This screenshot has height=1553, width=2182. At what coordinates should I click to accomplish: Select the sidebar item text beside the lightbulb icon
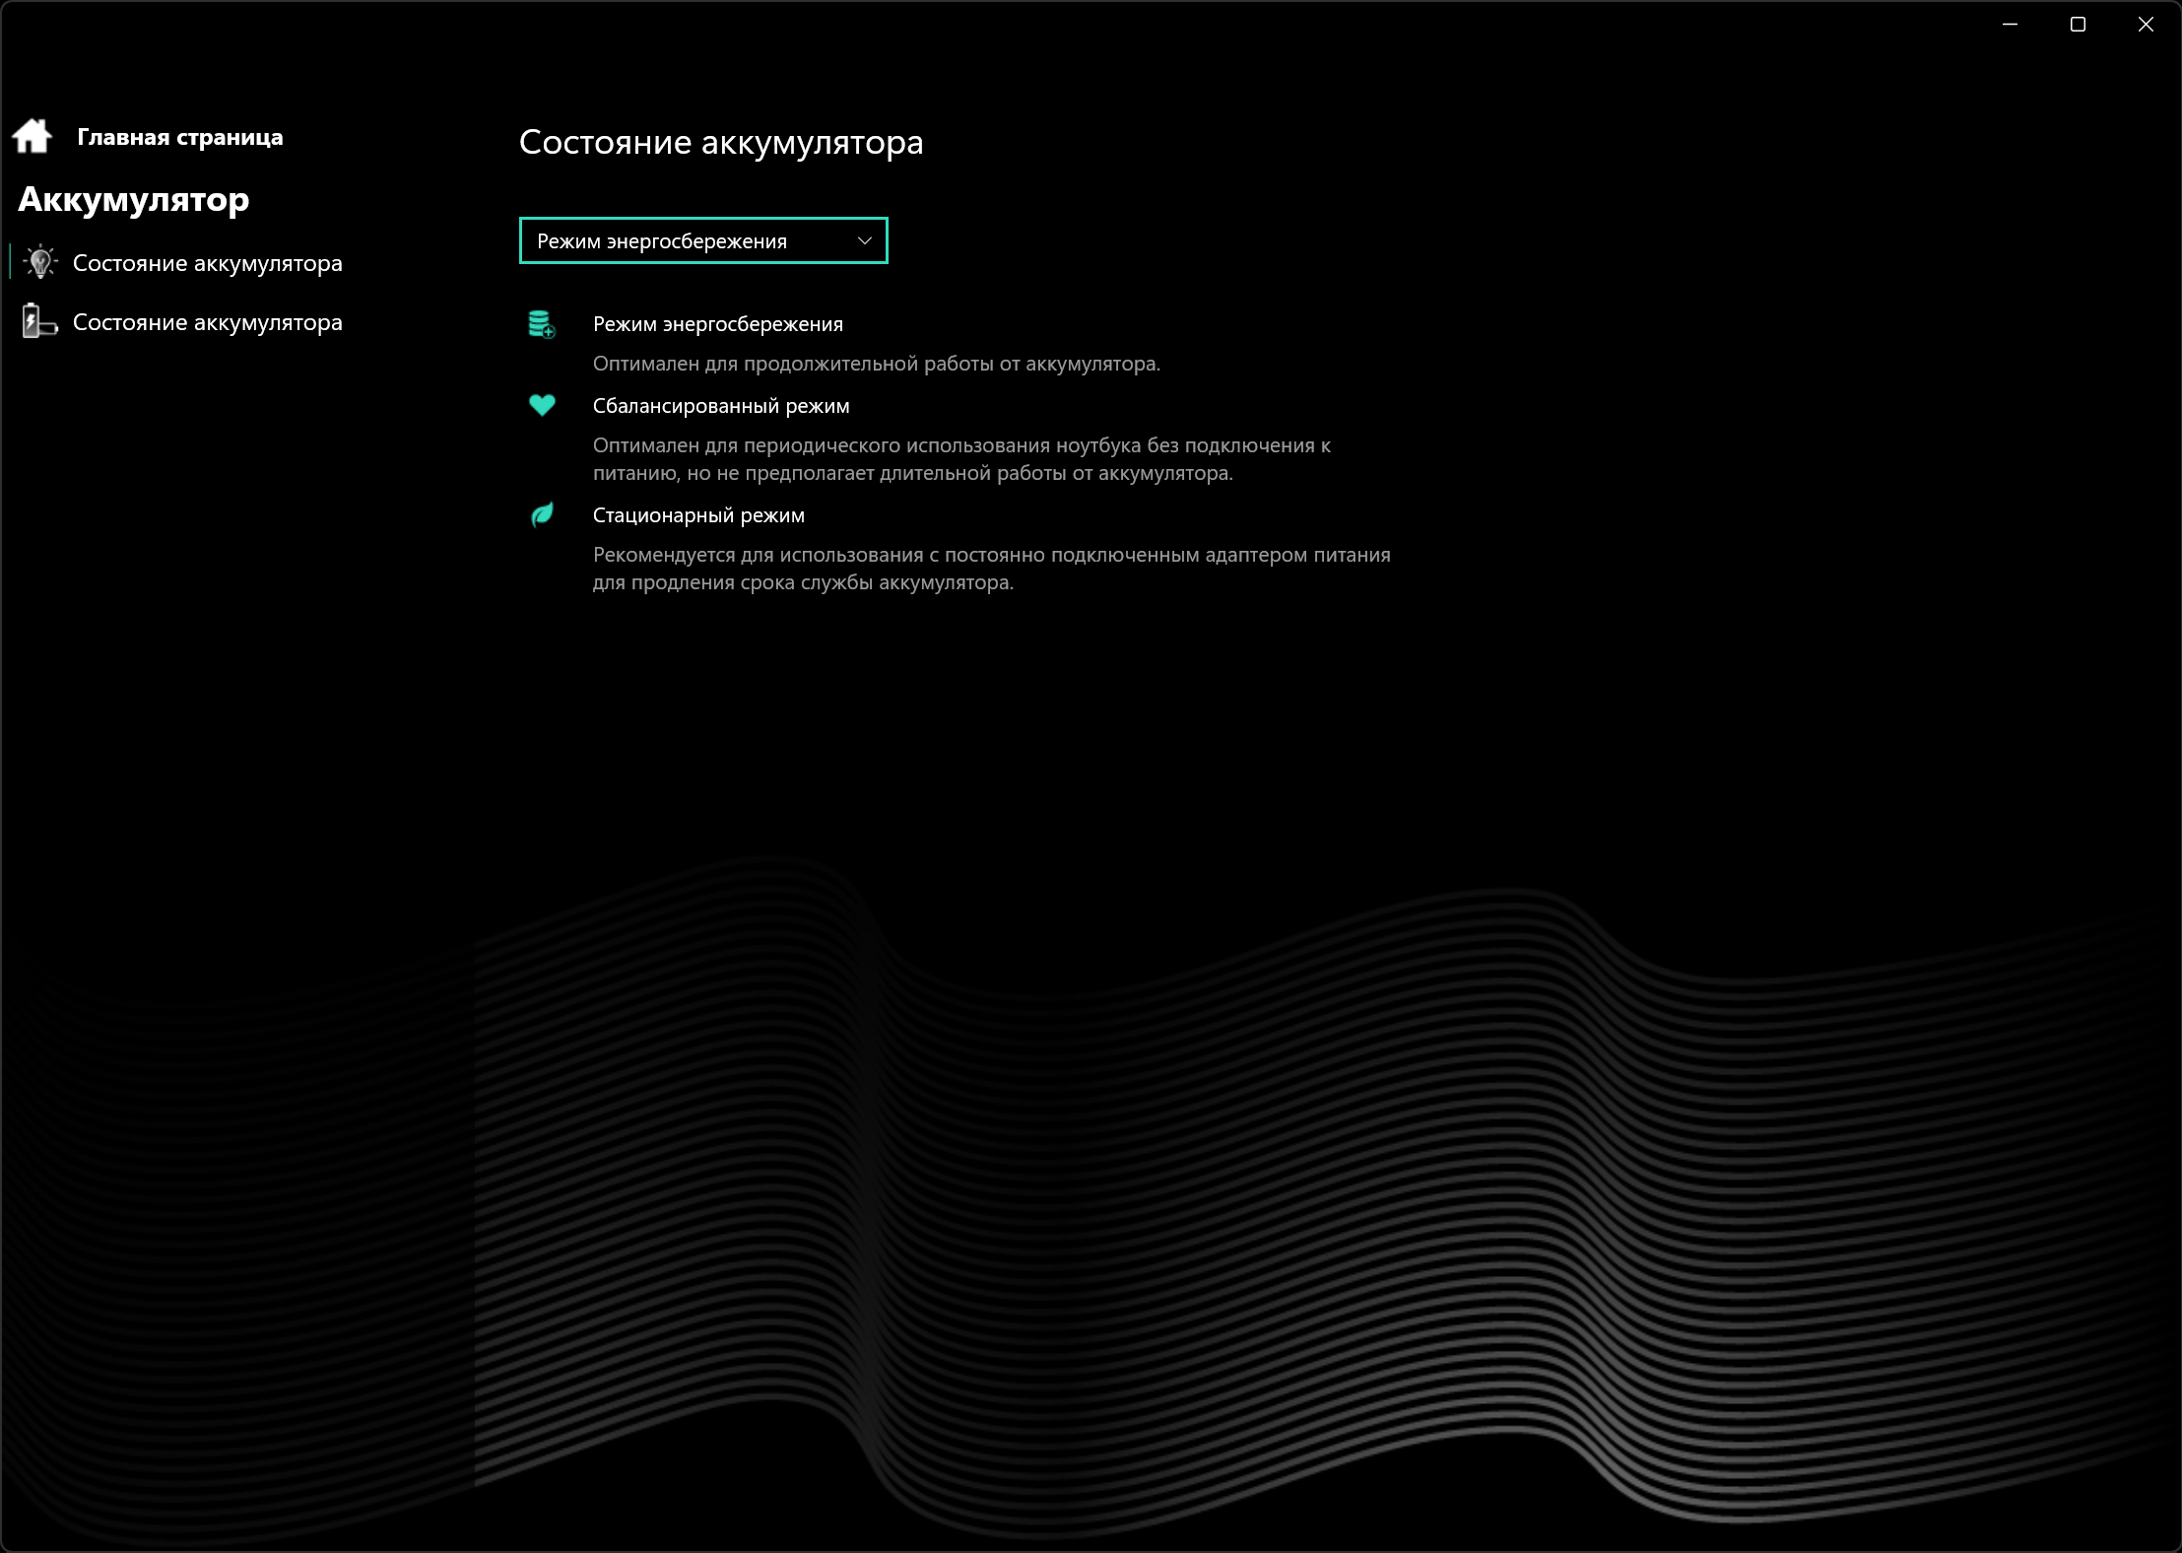click(207, 263)
